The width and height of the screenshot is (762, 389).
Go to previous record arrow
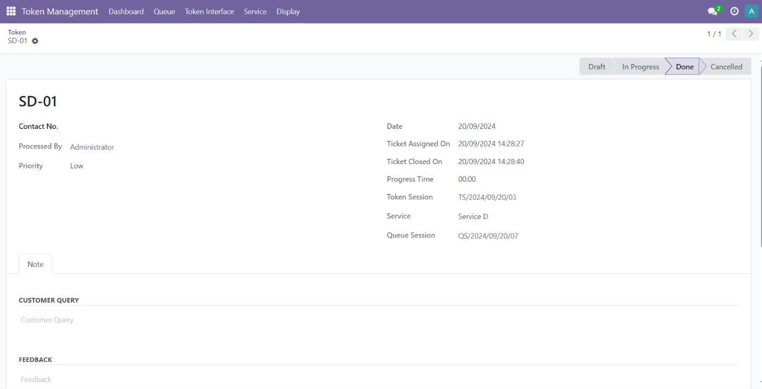tap(734, 34)
